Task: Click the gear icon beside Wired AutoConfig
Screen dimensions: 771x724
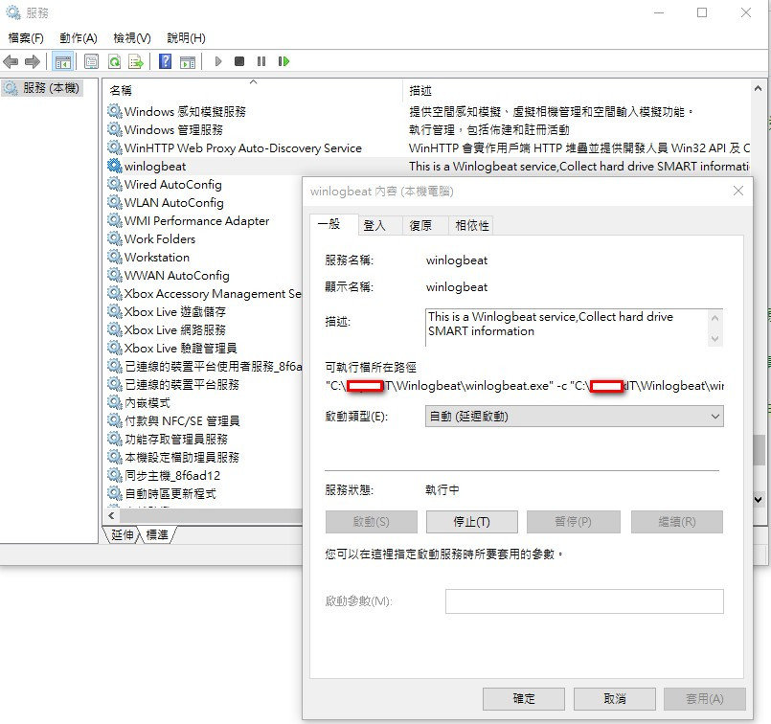Action: pyautogui.click(x=115, y=184)
